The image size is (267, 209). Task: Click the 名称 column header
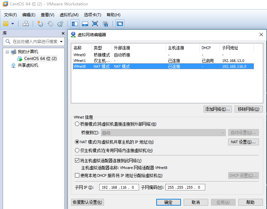pos(82,48)
